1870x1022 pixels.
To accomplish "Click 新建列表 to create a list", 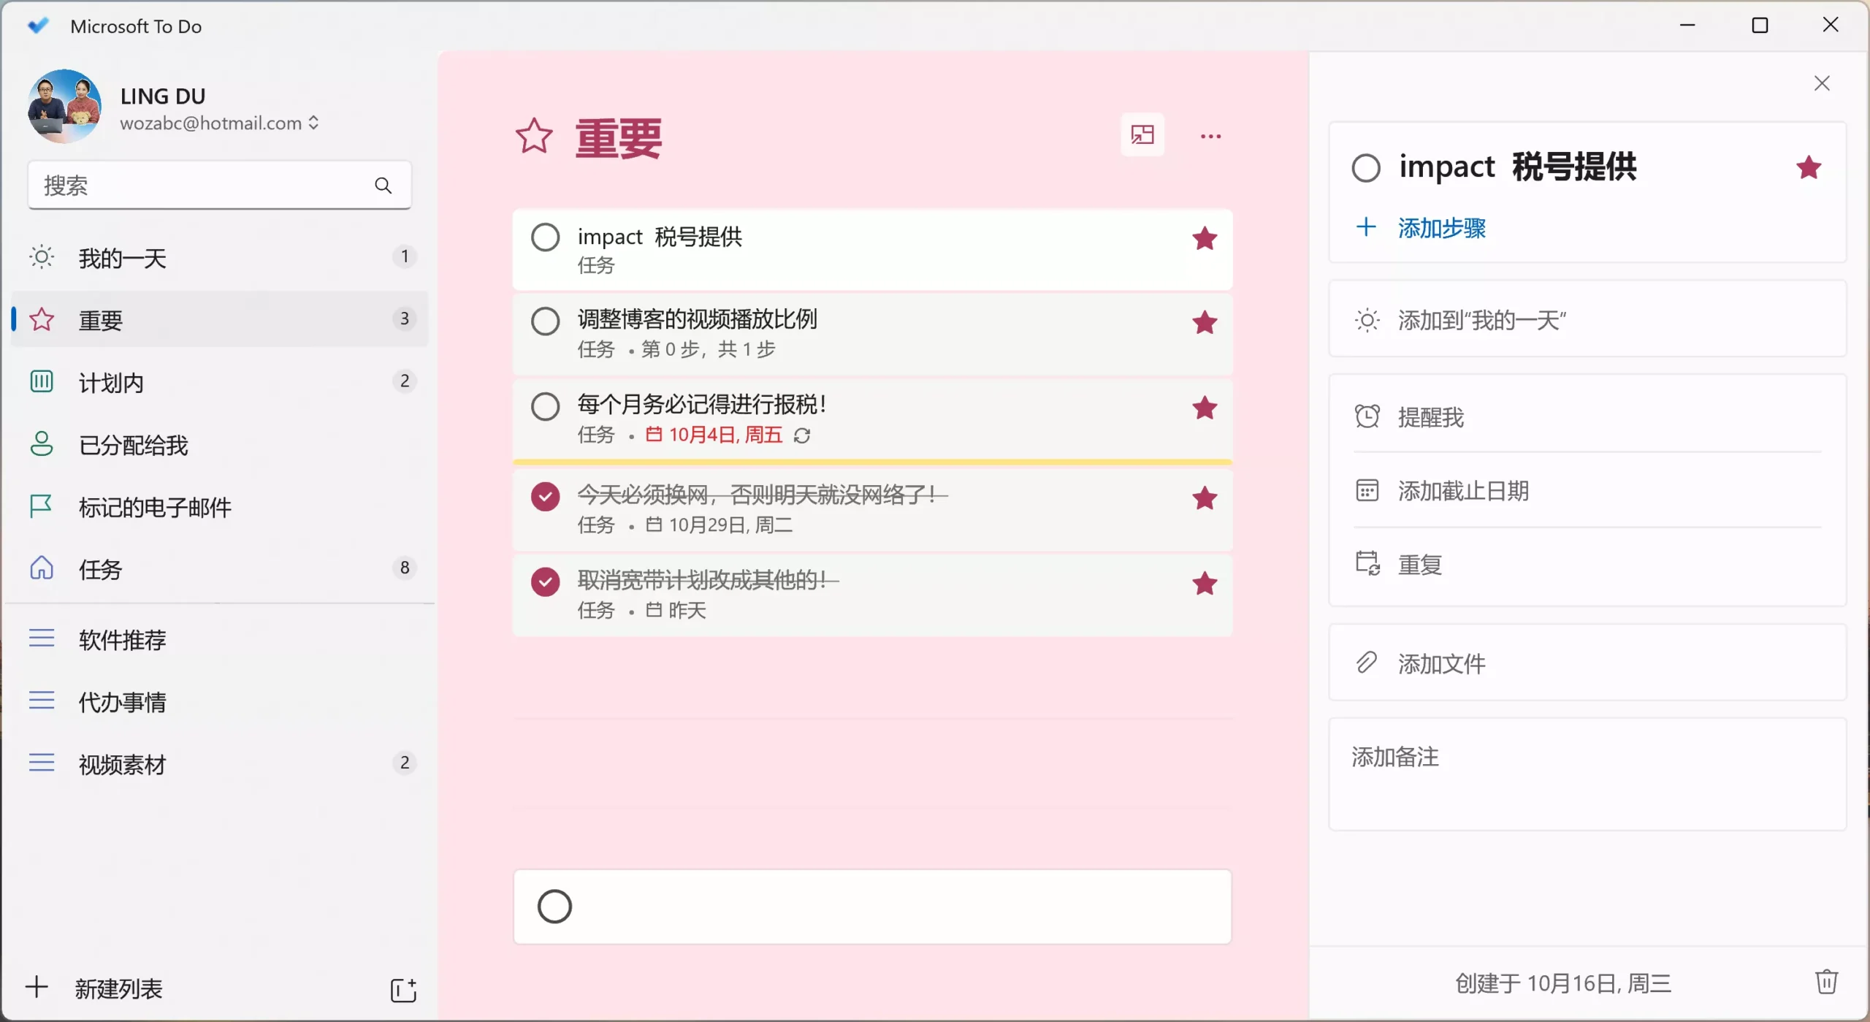I will (118, 988).
